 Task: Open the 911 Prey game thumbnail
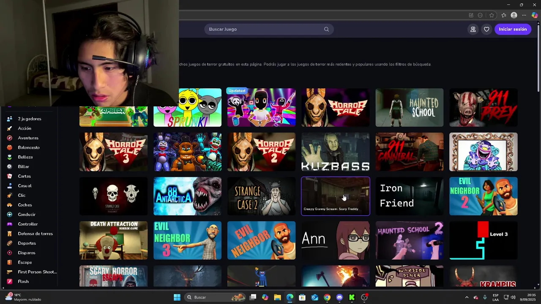(483, 107)
